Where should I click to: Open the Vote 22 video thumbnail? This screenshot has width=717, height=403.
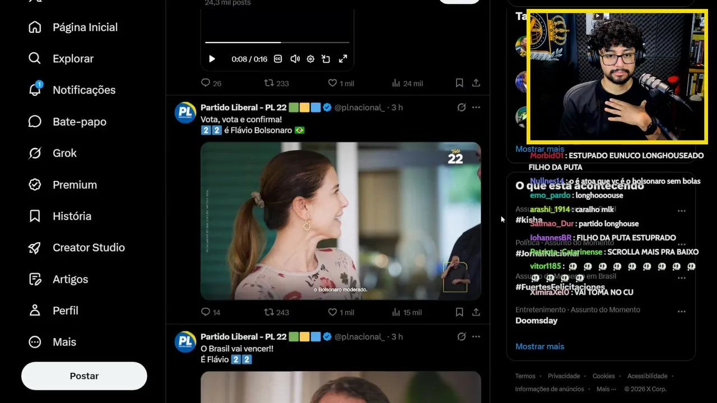[341, 221]
